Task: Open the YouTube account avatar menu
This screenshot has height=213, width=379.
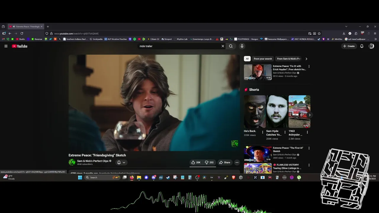Action: [371, 46]
